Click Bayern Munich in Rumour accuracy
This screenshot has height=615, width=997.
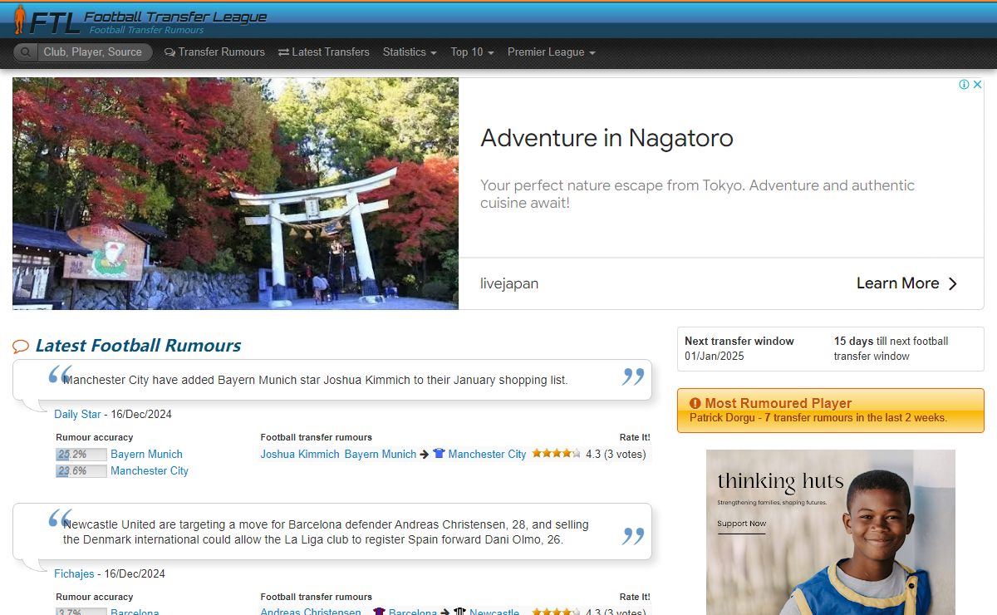pyautogui.click(x=146, y=454)
